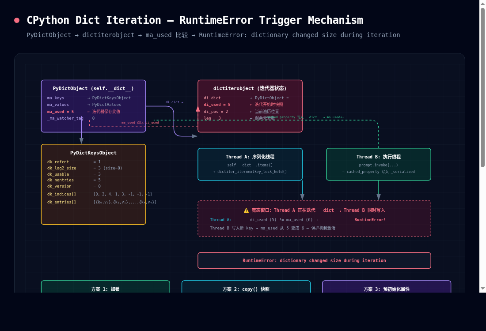Click the highlighted di_used = 5 field
This screenshot has height=331, width=486.
click(217, 105)
